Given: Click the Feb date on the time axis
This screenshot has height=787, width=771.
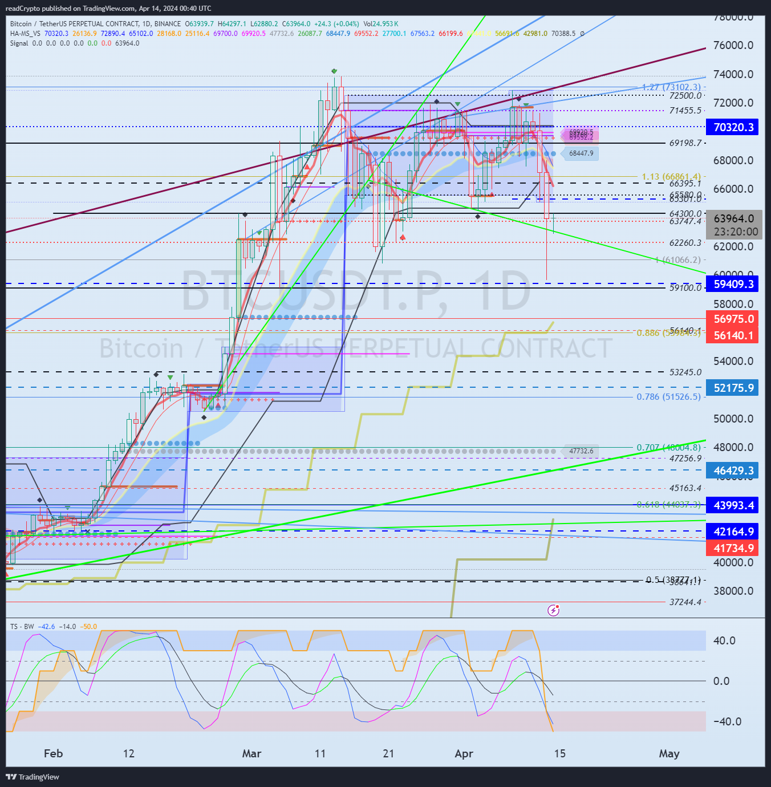Looking at the screenshot, I should point(53,753).
